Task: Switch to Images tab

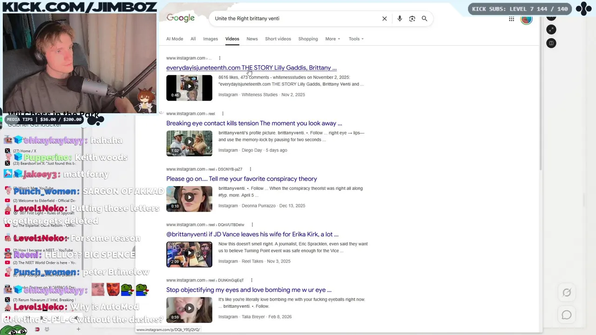Action: (210, 39)
